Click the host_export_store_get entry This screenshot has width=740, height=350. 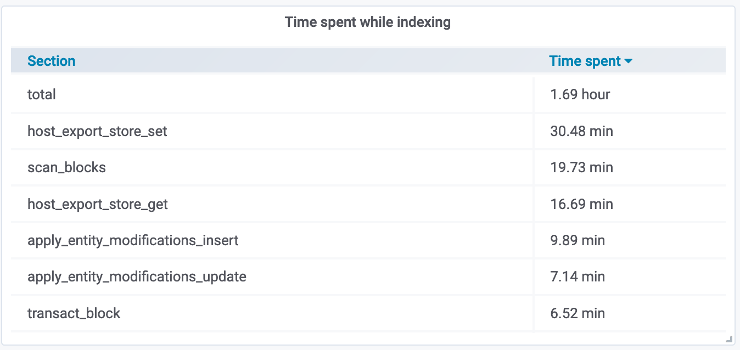[x=97, y=204]
